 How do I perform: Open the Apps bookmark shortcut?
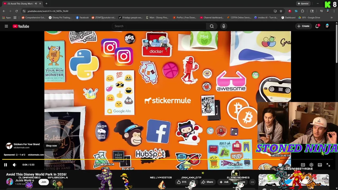[x=7, y=18]
